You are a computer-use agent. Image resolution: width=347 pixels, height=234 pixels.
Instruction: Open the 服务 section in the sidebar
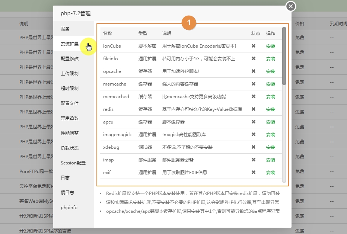point(66,29)
